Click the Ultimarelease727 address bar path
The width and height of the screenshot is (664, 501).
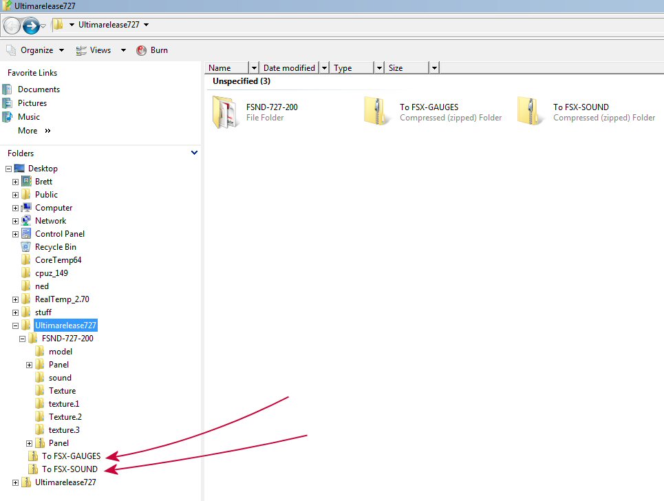click(x=109, y=25)
